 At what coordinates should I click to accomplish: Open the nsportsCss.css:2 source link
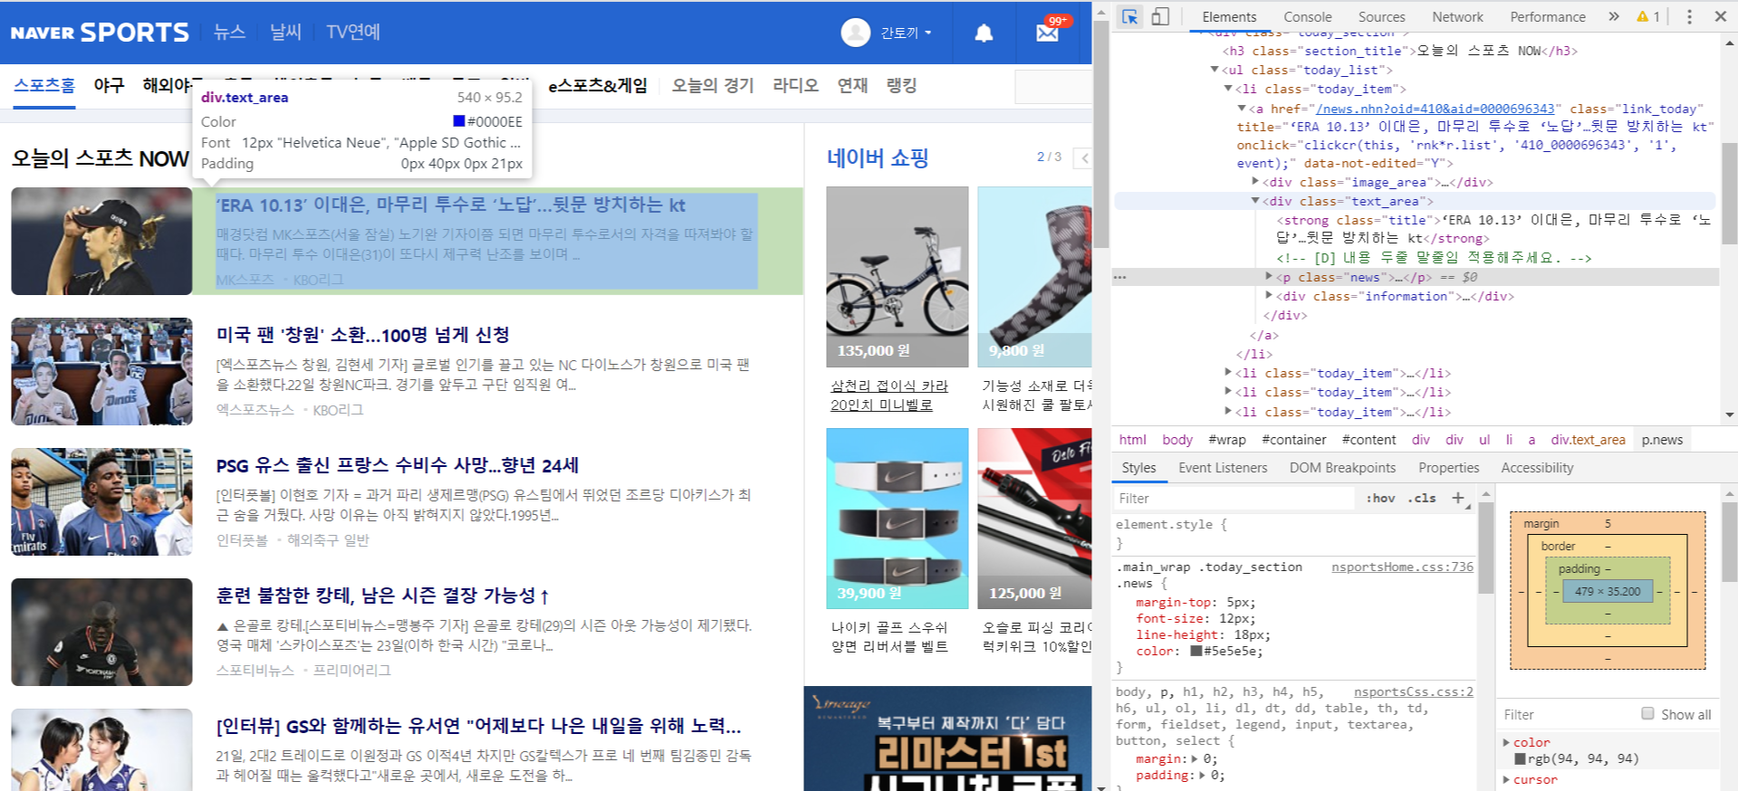pos(1413,691)
